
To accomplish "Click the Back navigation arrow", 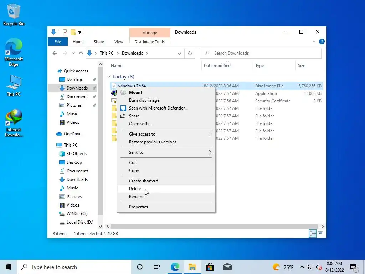I will [x=55, y=54].
